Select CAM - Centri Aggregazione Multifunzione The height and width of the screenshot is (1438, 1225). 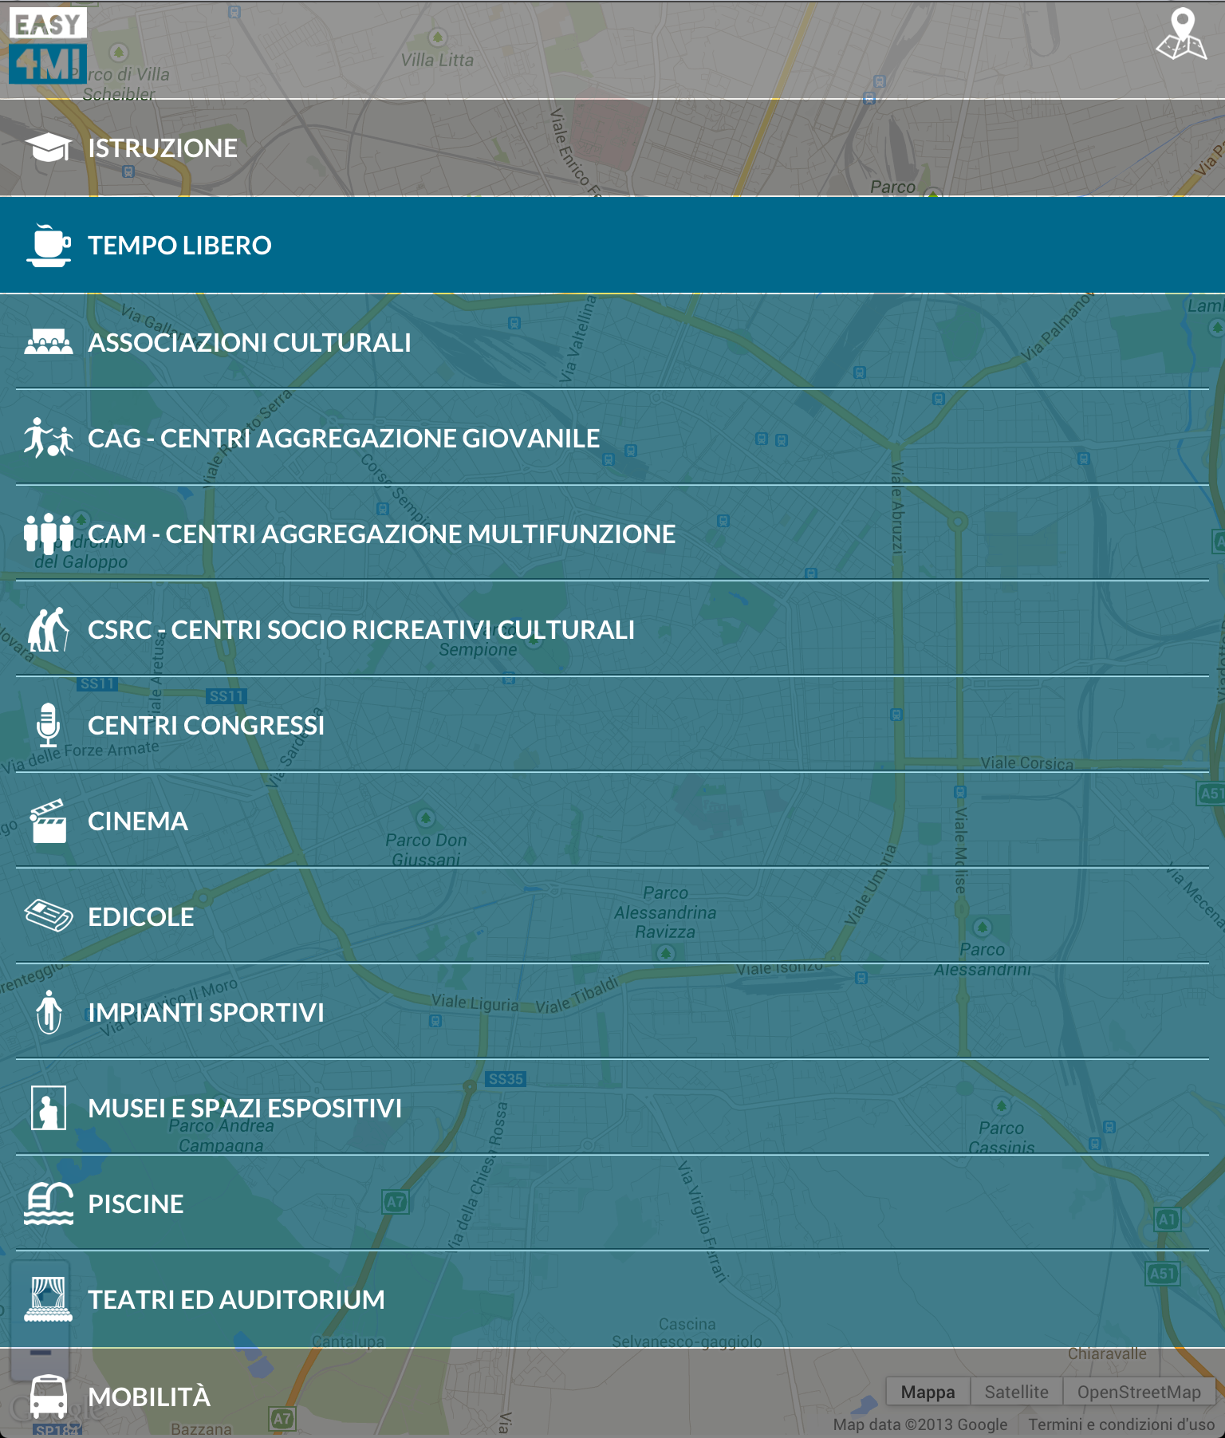(612, 534)
